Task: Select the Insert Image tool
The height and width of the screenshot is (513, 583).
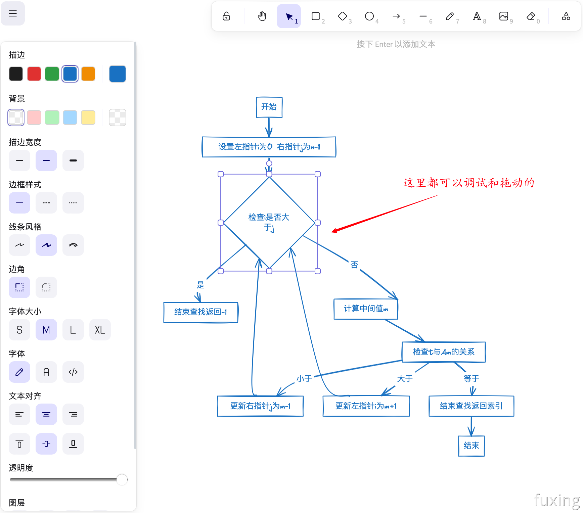Action: pos(504,16)
